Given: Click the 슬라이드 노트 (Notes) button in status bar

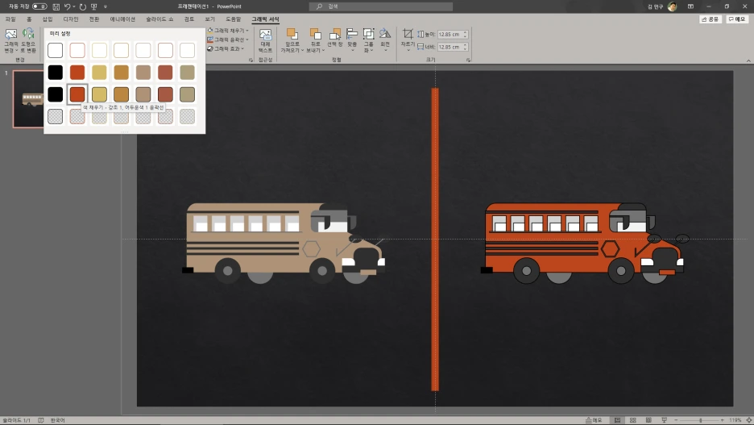Looking at the screenshot, I should 594,420.
